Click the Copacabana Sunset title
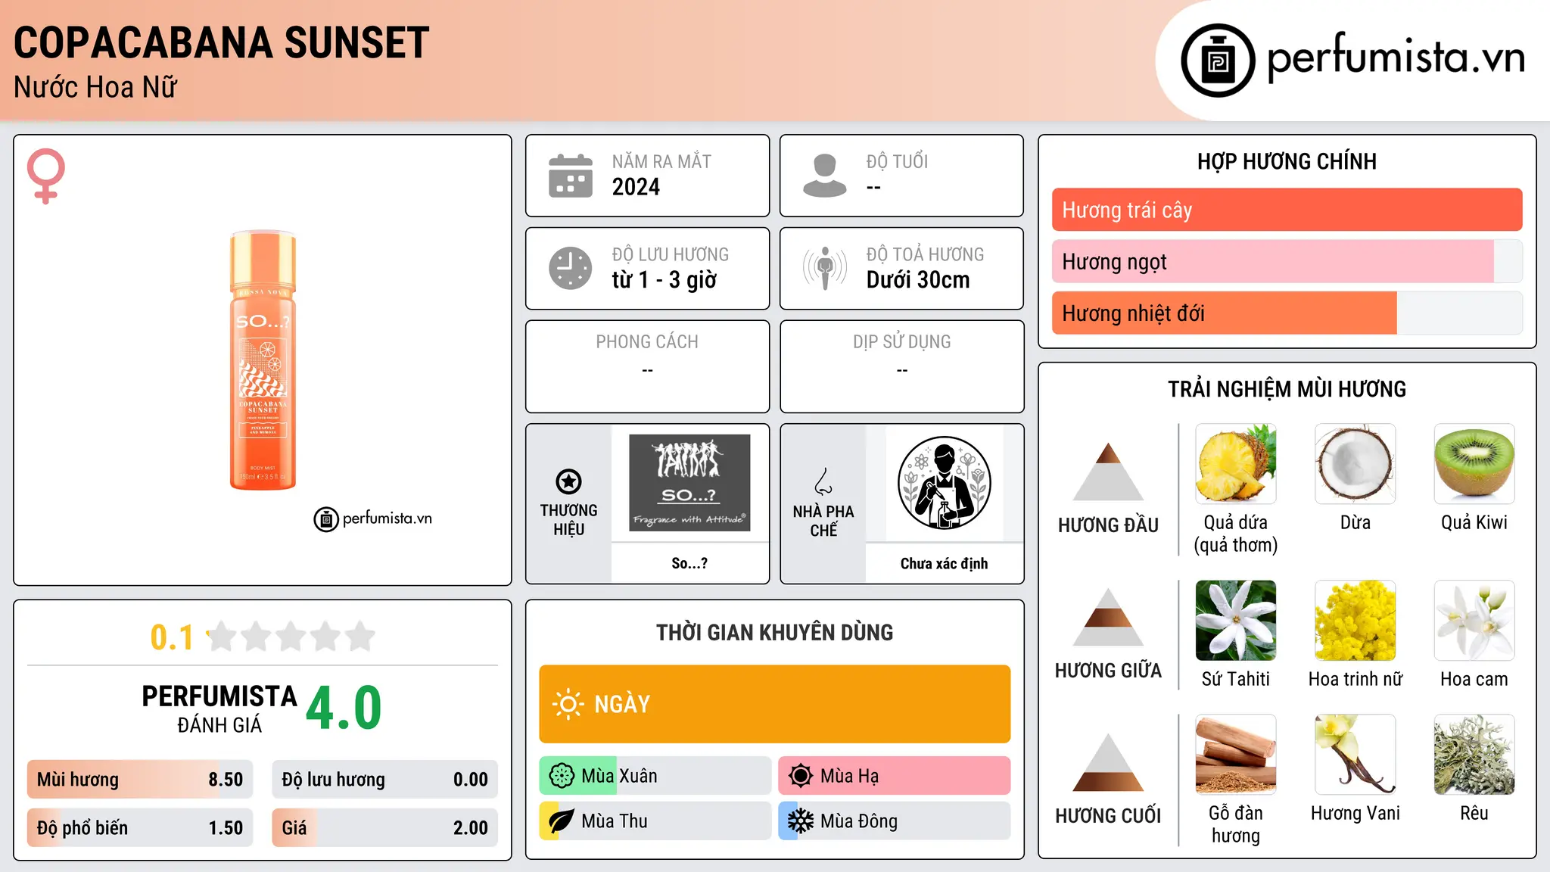Image resolution: width=1550 pixels, height=872 pixels. (222, 42)
